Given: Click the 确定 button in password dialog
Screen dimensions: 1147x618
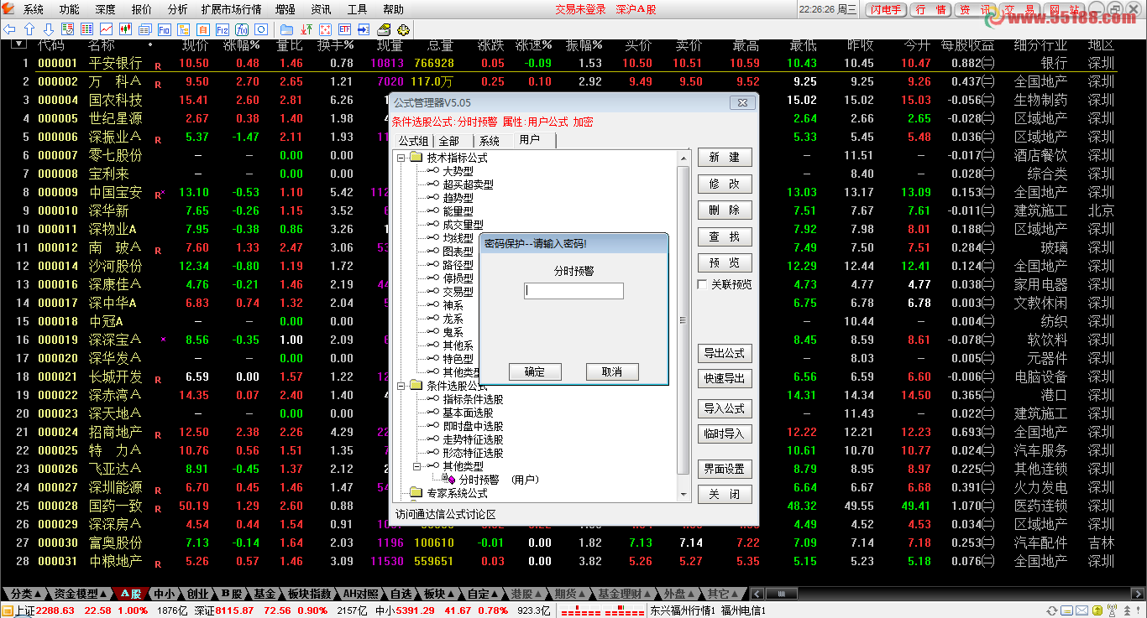Looking at the screenshot, I should [535, 371].
